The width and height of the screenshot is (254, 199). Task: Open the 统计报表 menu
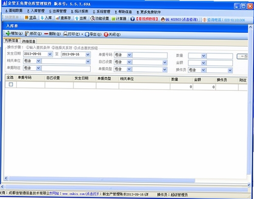tap(79, 11)
